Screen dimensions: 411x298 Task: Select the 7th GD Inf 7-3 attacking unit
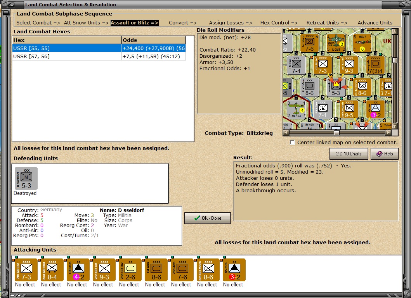(x=26, y=270)
